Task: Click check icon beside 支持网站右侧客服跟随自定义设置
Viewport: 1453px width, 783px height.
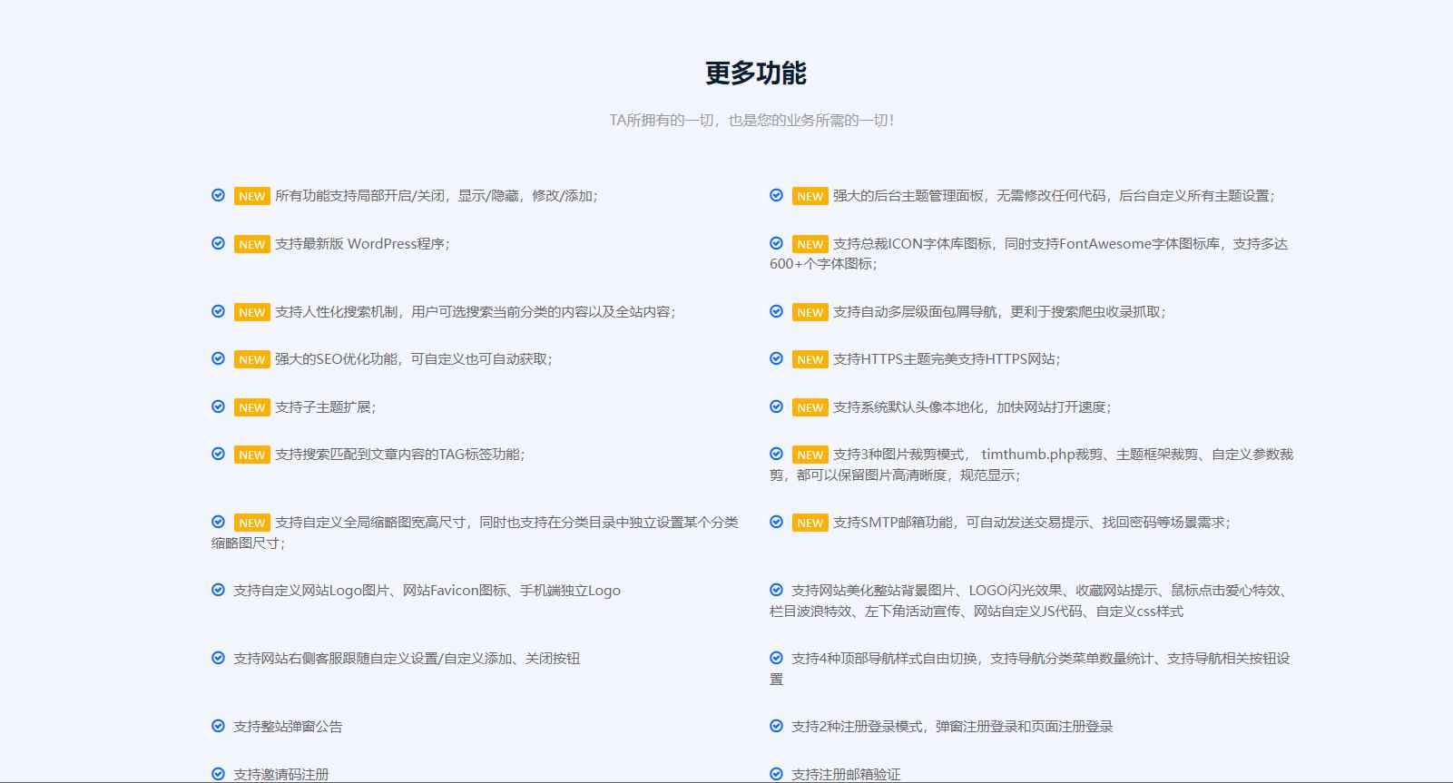Action: click(x=218, y=658)
